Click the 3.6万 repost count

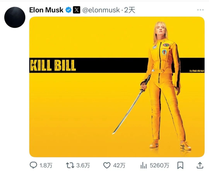pyautogui.click(x=82, y=165)
